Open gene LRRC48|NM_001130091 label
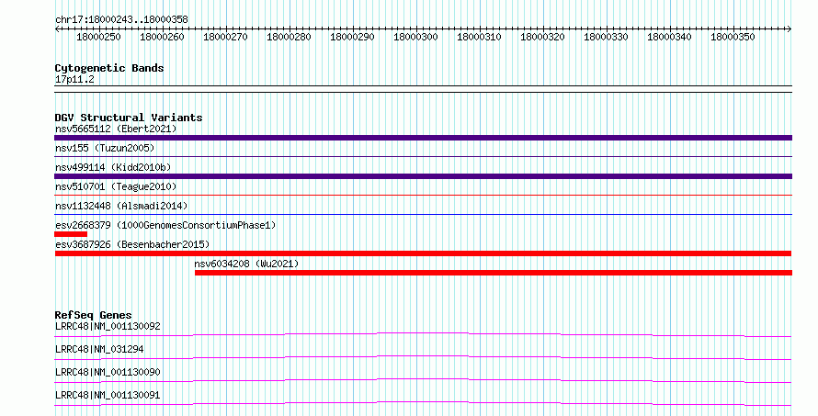This screenshot has height=416, width=818. pos(108,395)
